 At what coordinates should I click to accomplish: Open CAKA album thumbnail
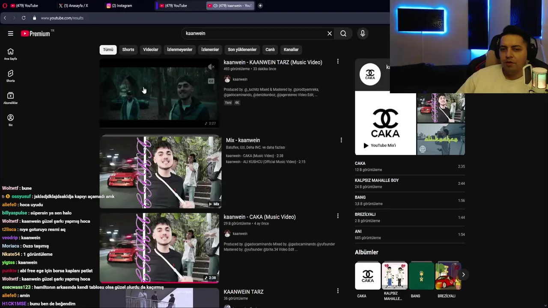point(368,276)
